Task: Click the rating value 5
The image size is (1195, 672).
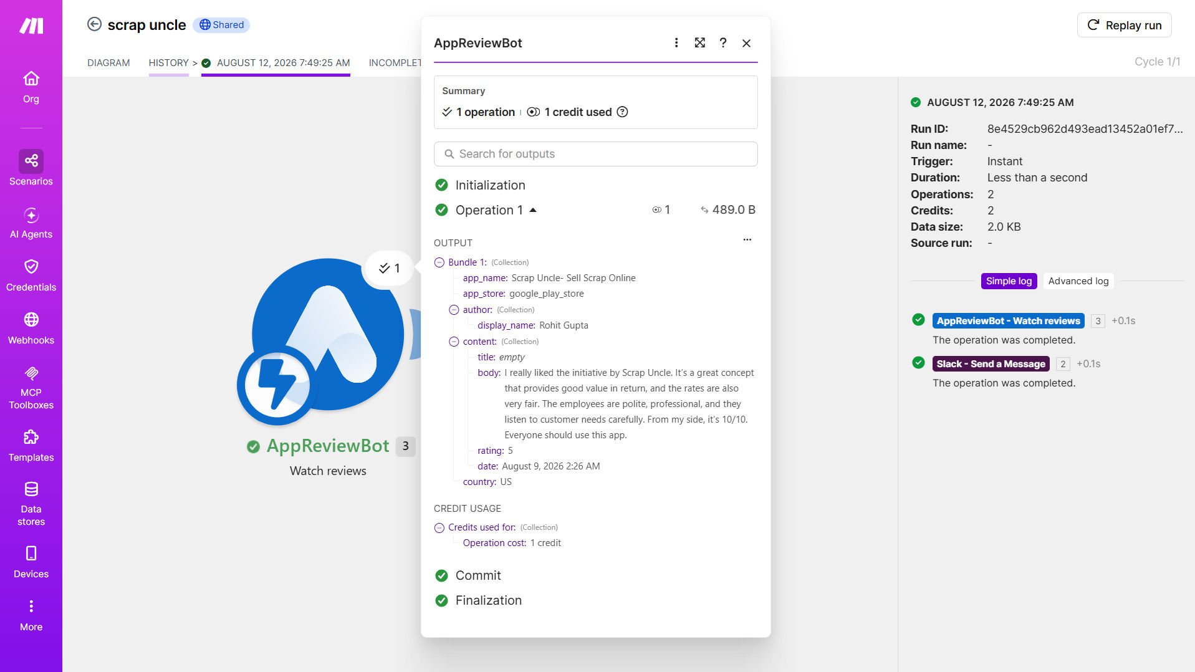Action: [x=510, y=451]
